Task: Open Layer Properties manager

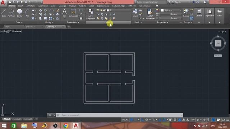Action: click(91, 14)
